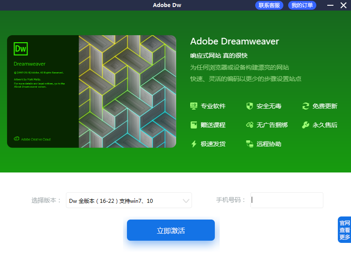Click the 安全无毒 label
The height and width of the screenshot is (253, 351).
click(269, 106)
